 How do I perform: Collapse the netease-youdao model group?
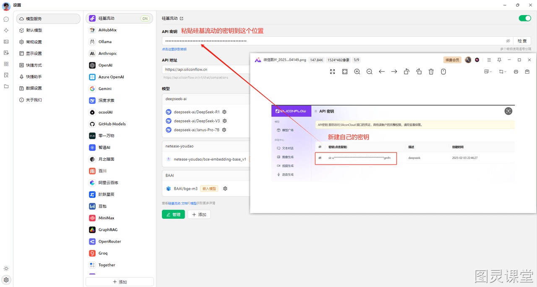click(x=206, y=146)
